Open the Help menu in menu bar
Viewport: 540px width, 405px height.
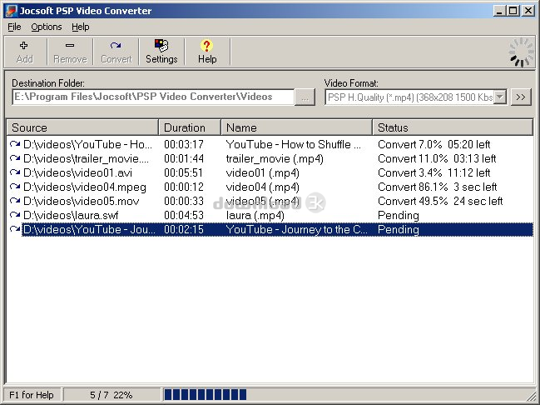point(80,27)
